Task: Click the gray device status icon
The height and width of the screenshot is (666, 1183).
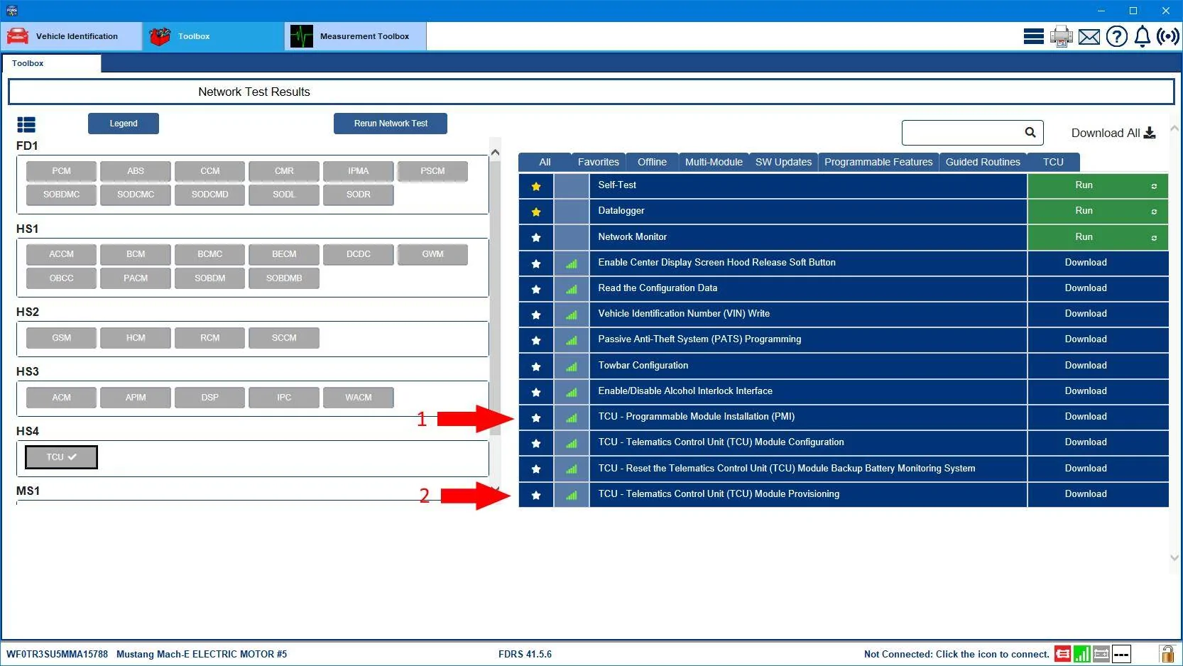Action: (1101, 654)
